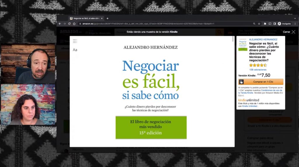Click the kindleunlimited logo
The width and height of the screenshot is (299, 167).
[x=249, y=100]
